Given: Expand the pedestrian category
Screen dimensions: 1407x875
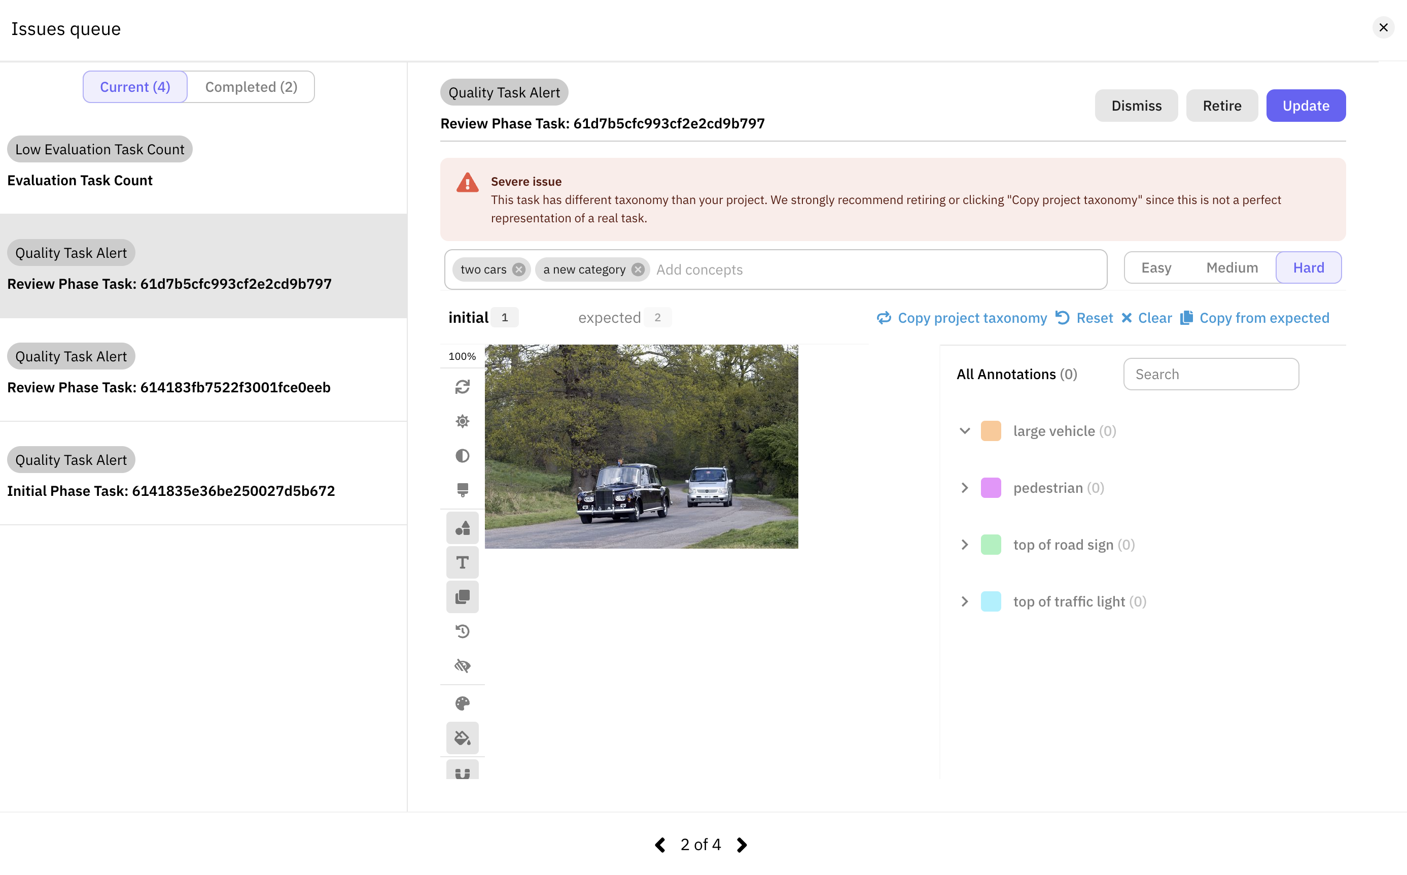Looking at the screenshot, I should [964, 488].
